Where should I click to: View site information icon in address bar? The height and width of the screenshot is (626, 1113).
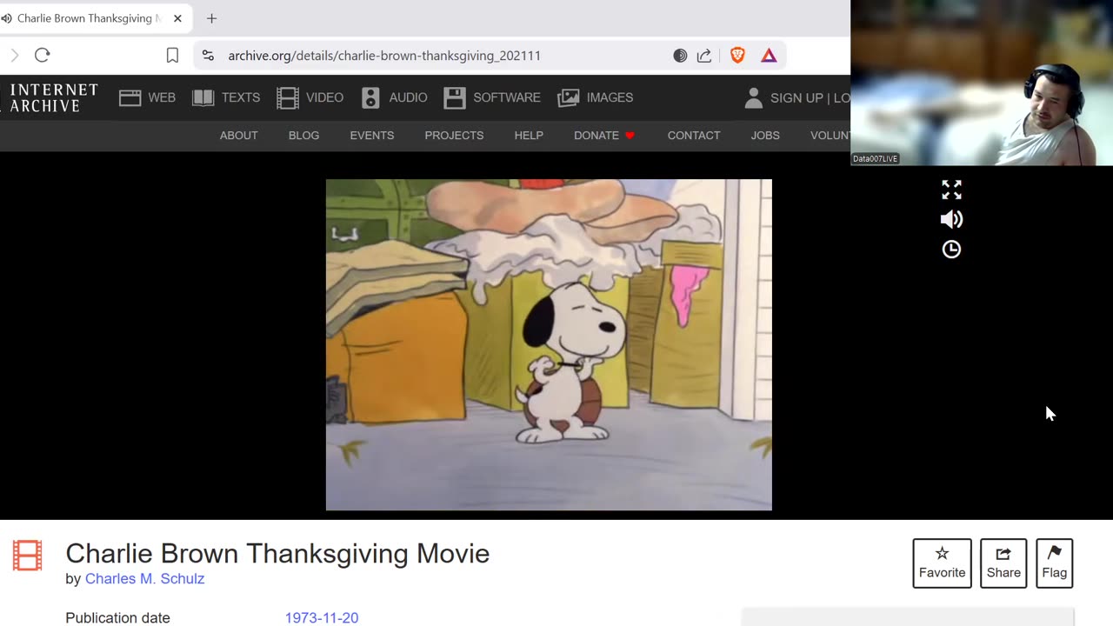click(207, 55)
